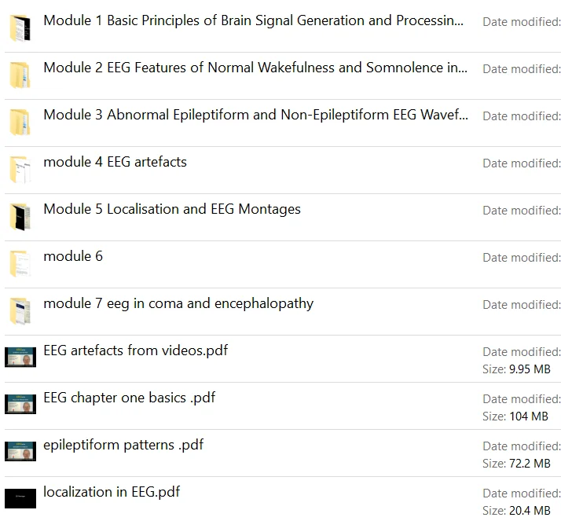Select the Module 5 Localisation and EEG Montages name
The width and height of the screenshot is (561, 532).
pos(172,209)
